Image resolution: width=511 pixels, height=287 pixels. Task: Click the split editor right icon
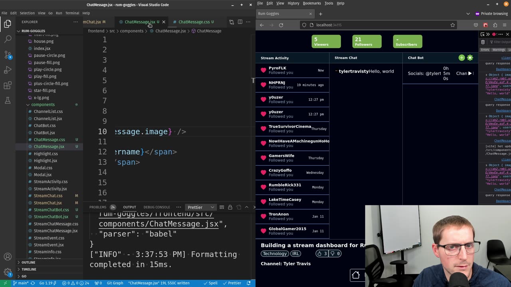[240, 22]
